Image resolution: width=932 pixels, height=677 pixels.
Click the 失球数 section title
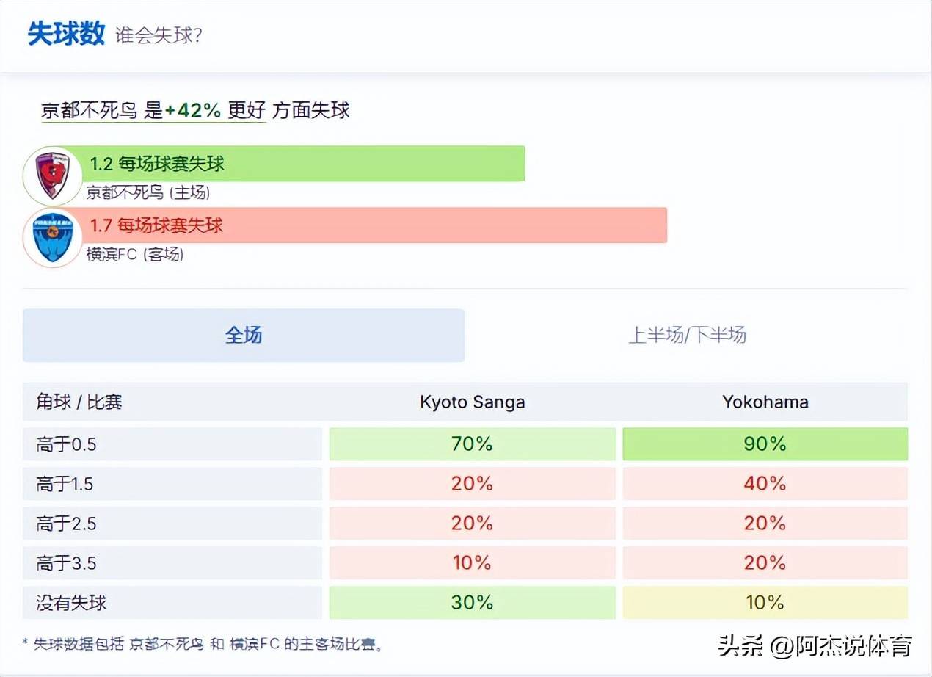pyautogui.click(x=65, y=32)
